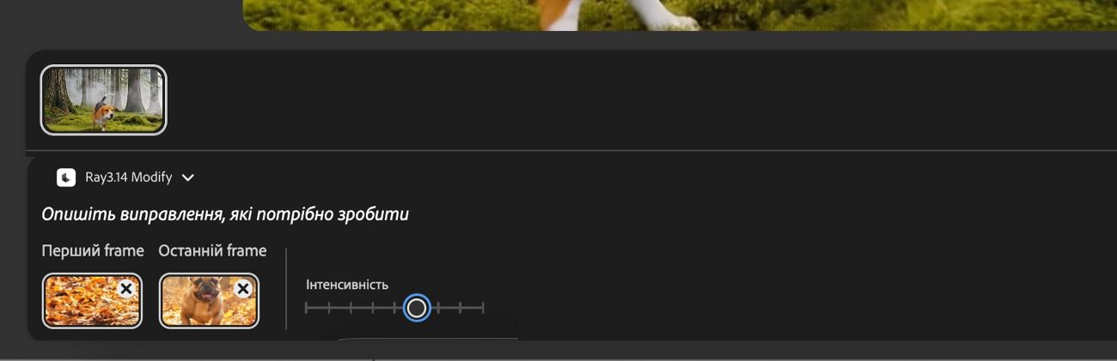
Task: Set intensity to second tick from left
Action: pyautogui.click(x=328, y=308)
